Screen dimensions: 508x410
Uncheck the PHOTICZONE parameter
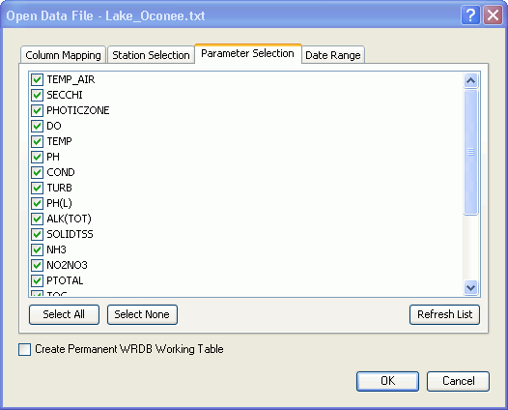pos(37,110)
